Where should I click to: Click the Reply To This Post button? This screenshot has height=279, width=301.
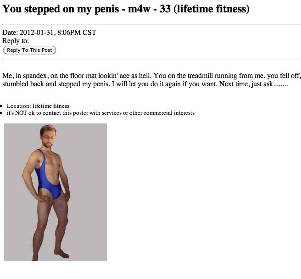click(x=29, y=50)
